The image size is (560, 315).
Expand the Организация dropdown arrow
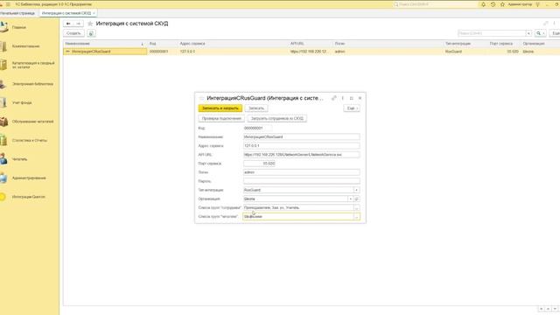point(351,199)
